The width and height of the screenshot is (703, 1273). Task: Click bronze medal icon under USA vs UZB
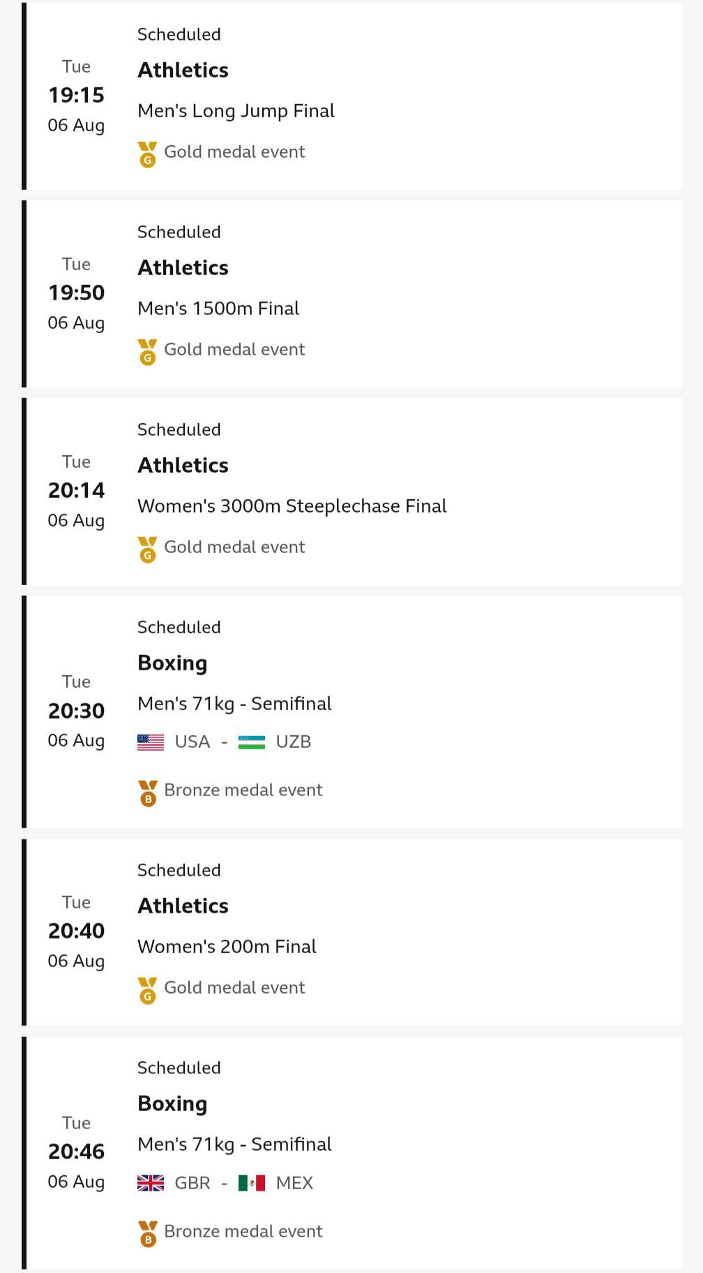click(147, 793)
